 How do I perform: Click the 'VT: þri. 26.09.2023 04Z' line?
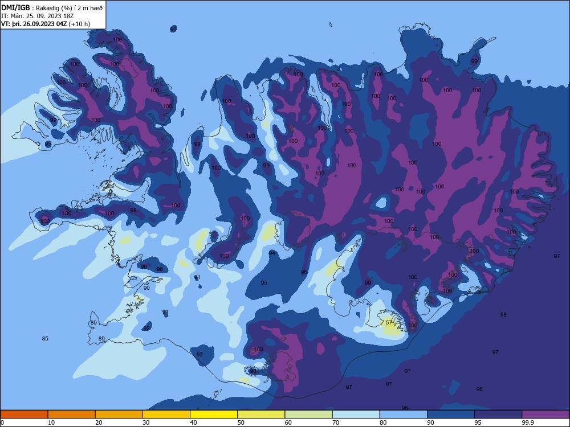34,24
